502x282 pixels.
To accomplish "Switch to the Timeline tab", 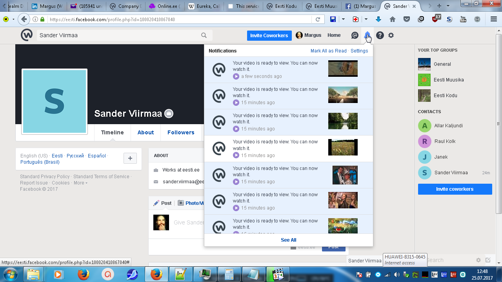I will click(112, 132).
